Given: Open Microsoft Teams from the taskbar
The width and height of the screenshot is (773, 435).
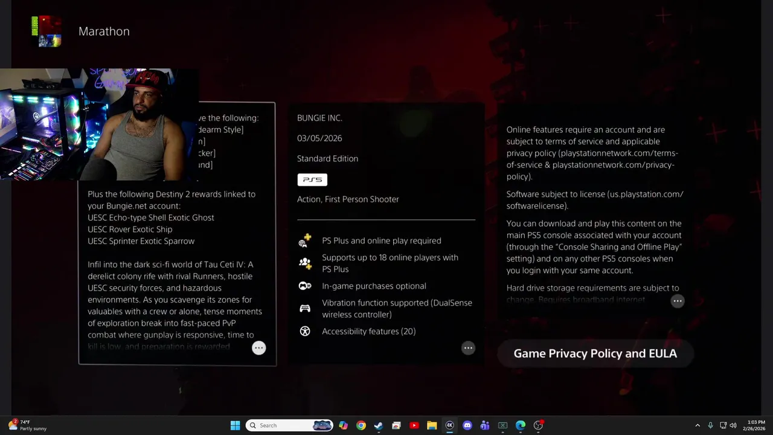Looking at the screenshot, I should click(x=485, y=425).
